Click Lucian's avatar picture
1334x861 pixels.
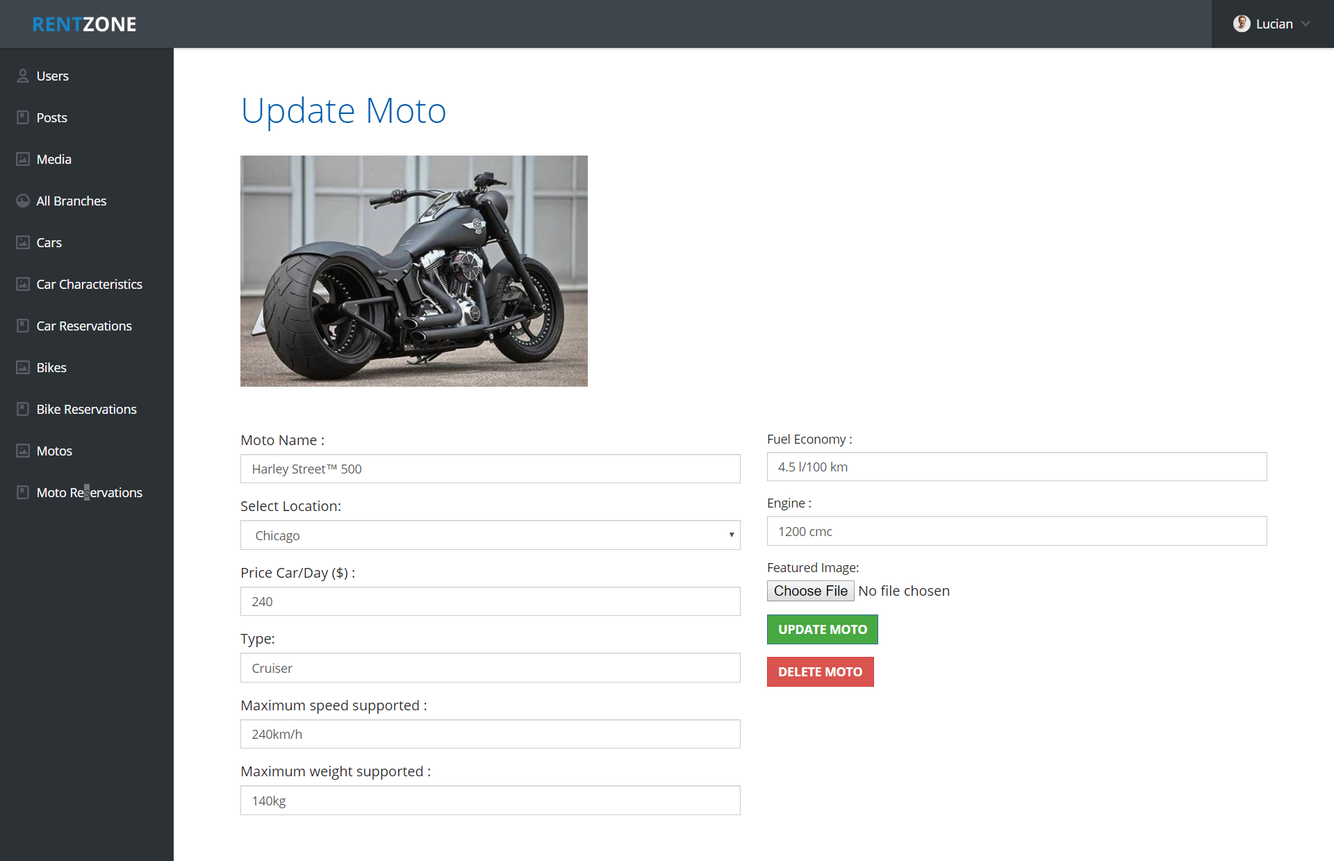pyautogui.click(x=1241, y=24)
